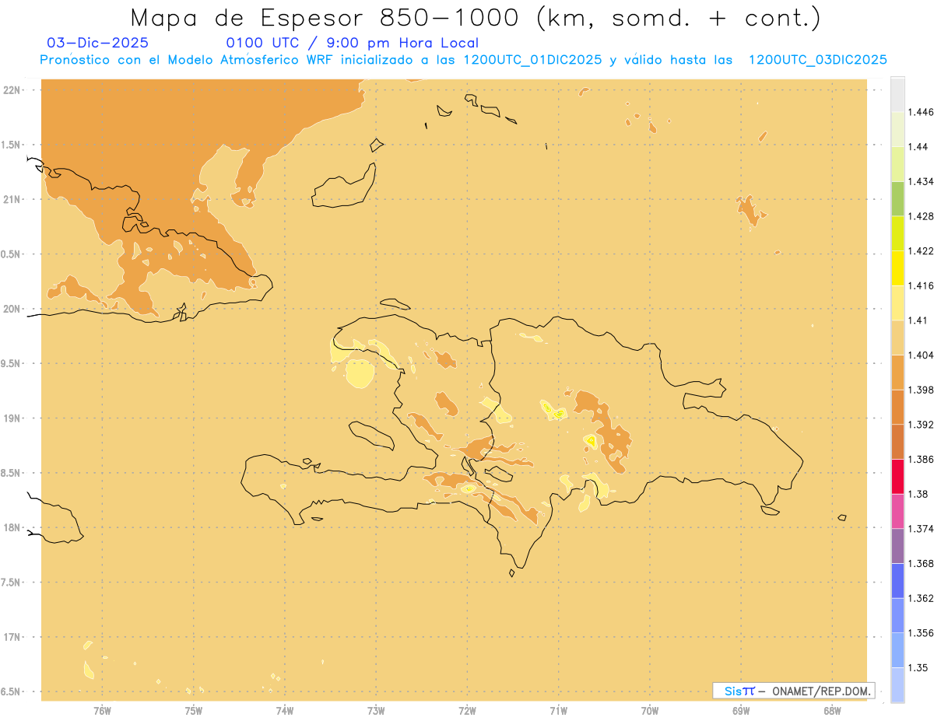
Task: Click the legend value '1.404'
Action: tap(921, 355)
